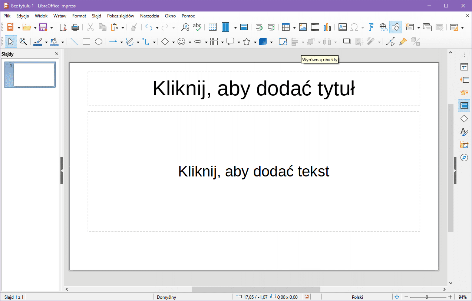Select the Rectangle drawing tool
472x301 pixels.
click(x=86, y=42)
